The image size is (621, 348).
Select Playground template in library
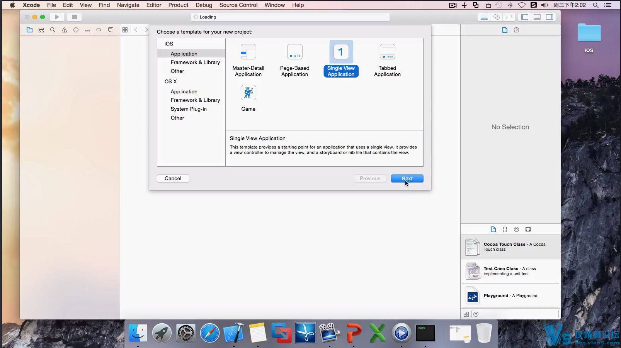pyautogui.click(x=510, y=296)
